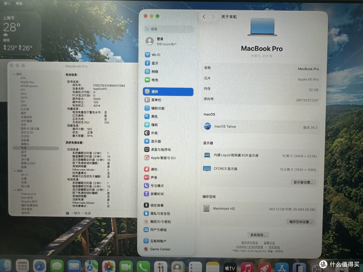Open Music app in the Dock
The height and width of the screenshot is (272, 363).
247,268
